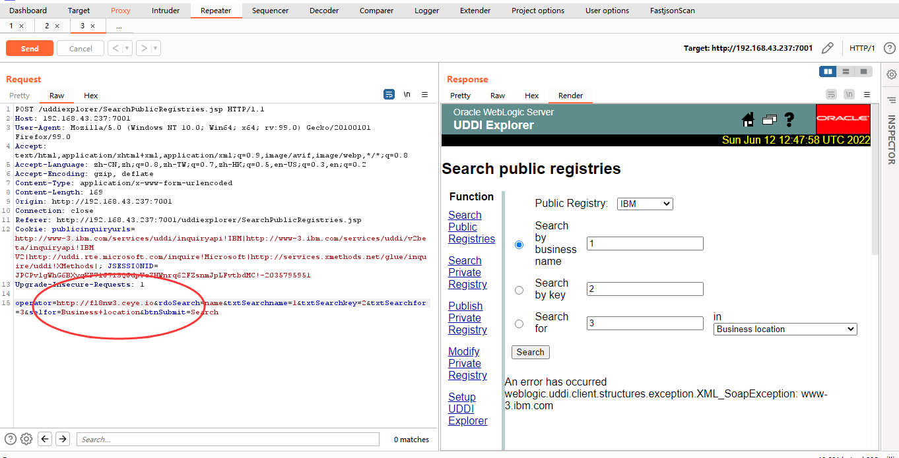Expand the history back dropdown arrow
899x458 pixels.
127,48
